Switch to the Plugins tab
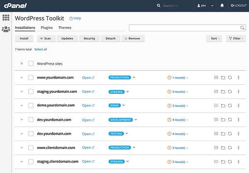Screen dimensions: 249x173 46,28
